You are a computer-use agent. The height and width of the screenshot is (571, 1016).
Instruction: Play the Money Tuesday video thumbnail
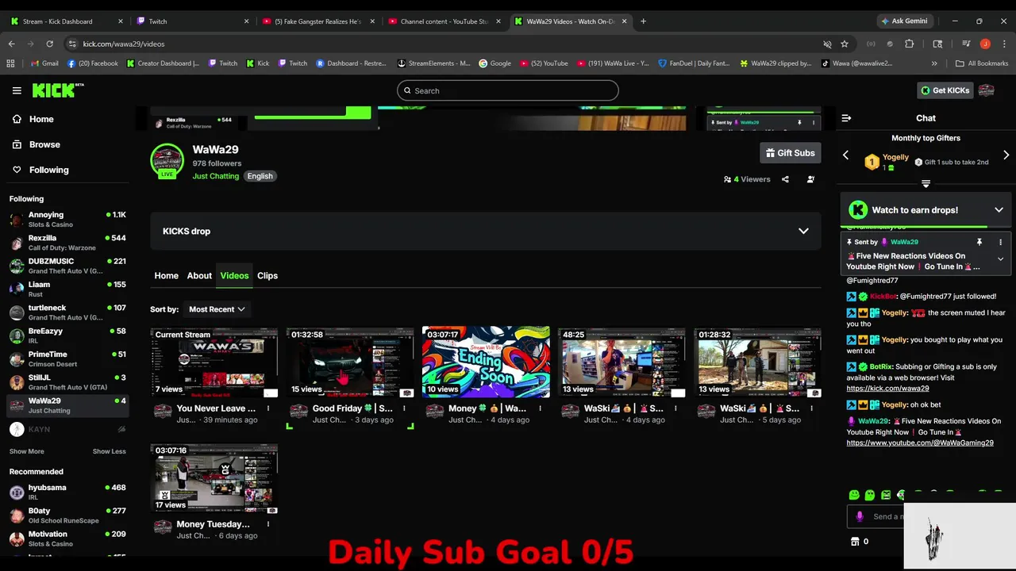click(x=214, y=478)
